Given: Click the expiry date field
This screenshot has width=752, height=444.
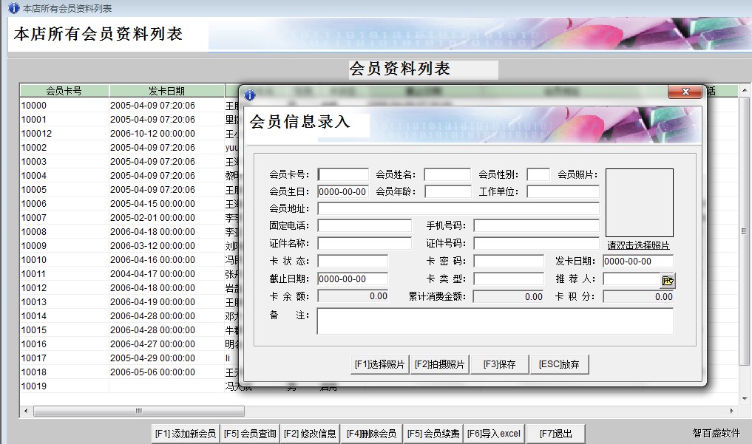Looking at the screenshot, I should click(x=353, y=279).
